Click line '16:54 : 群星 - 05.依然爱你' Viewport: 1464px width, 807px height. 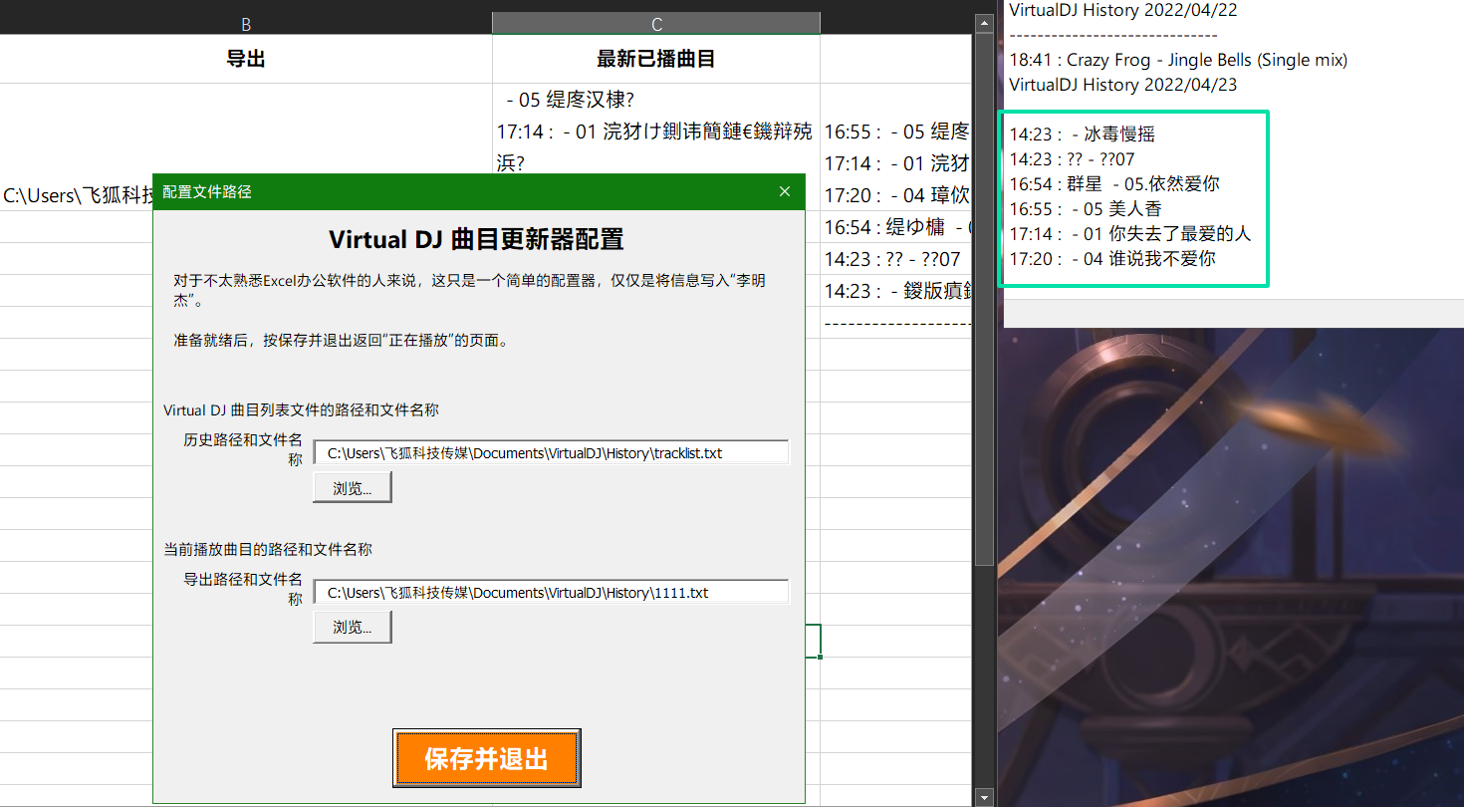[1114, 184]
